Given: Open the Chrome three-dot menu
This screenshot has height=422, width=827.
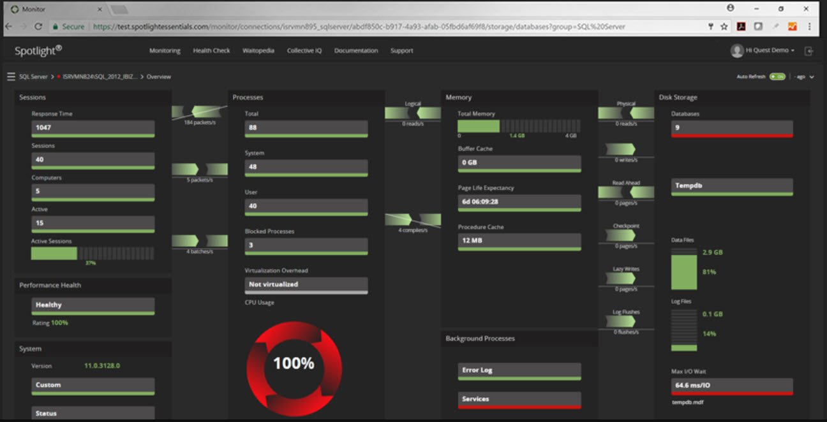Looking at the screenshot, I should [x=809, y=27].
